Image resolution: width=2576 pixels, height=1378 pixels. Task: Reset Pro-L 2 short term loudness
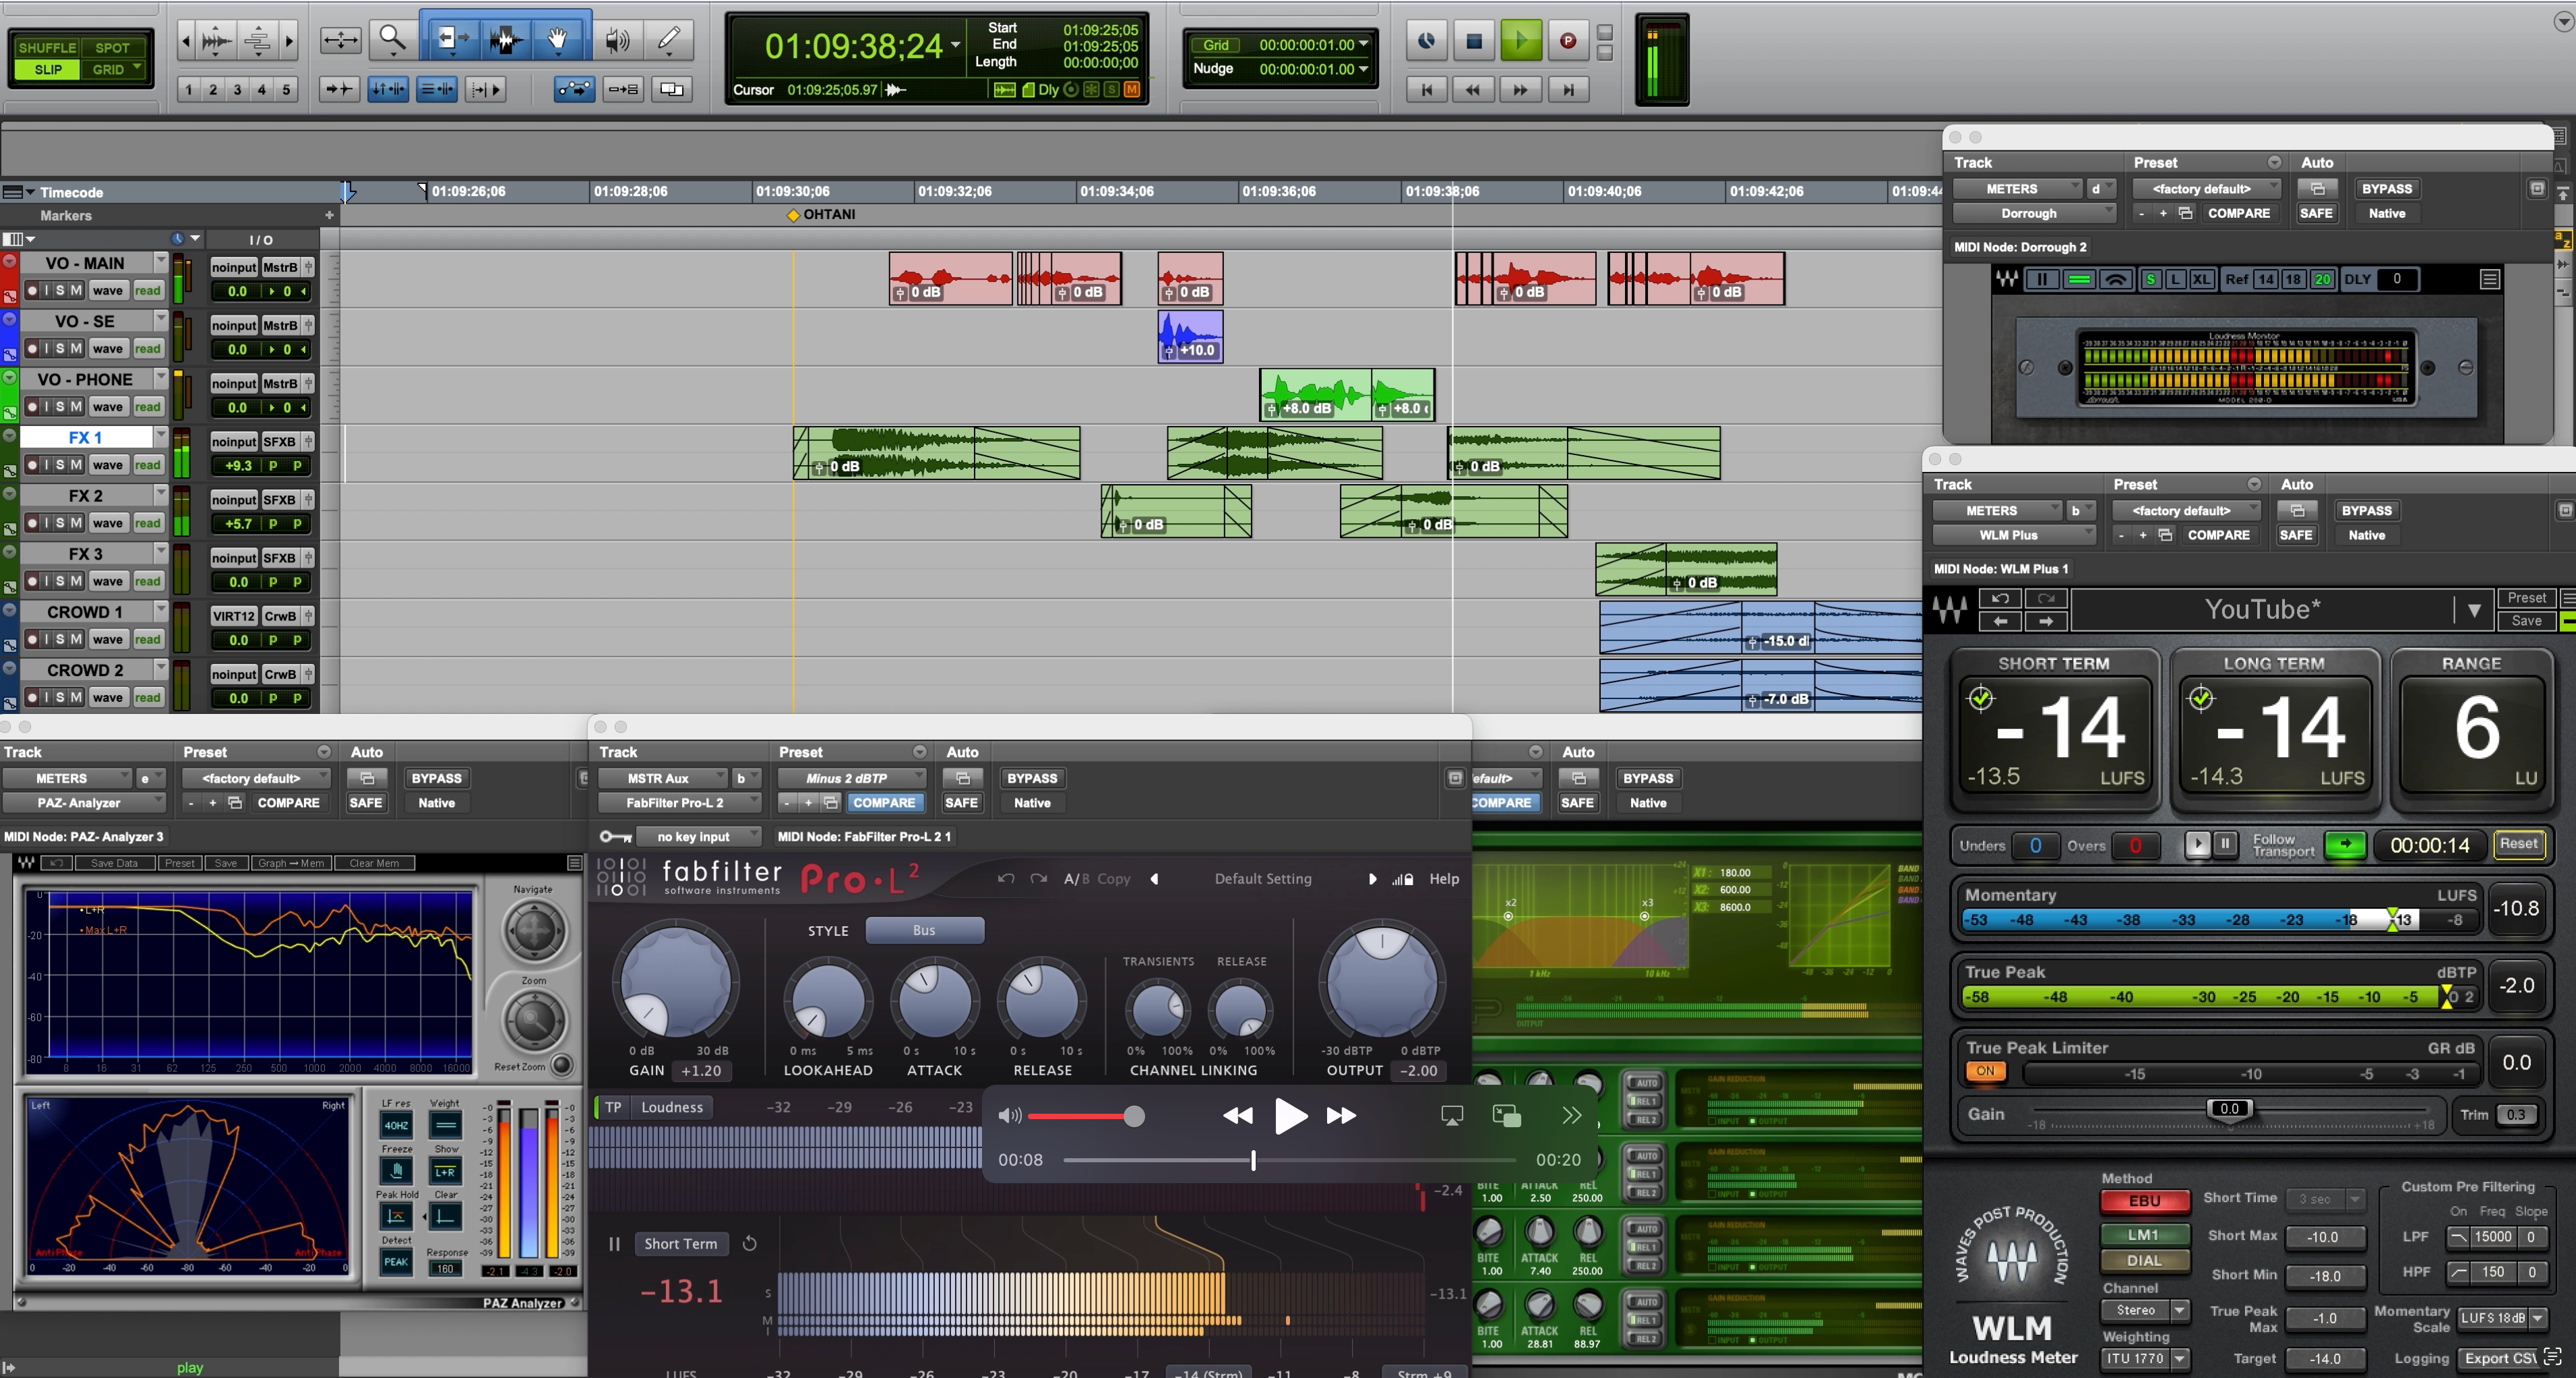[750, 1244]
